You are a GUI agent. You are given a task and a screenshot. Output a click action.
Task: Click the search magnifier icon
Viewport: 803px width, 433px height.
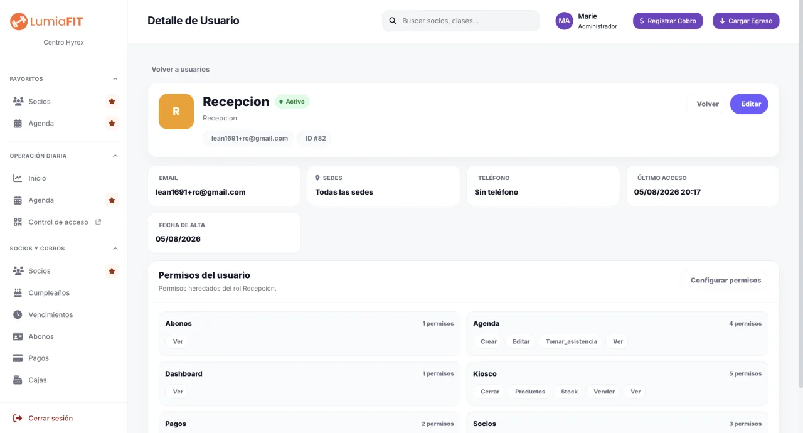(x=393, y=21)
